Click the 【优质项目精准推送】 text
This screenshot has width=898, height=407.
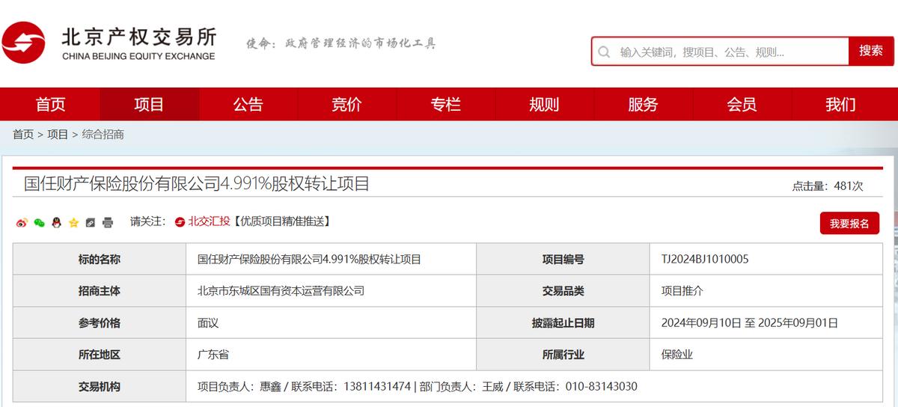pyautogui.click(x=281, y=221)
